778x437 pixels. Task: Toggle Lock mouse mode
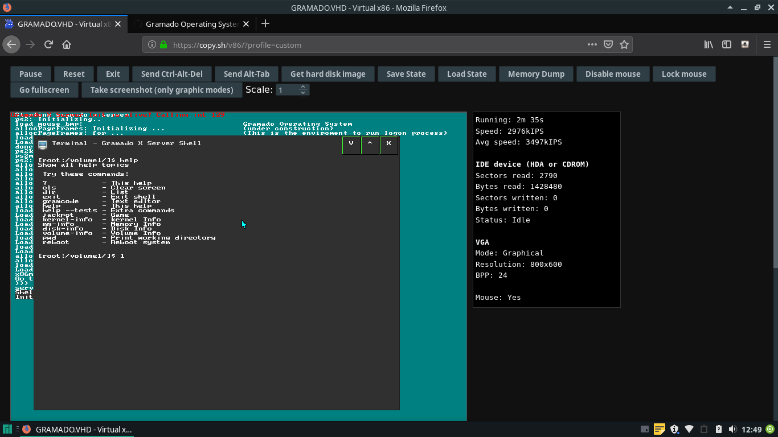coord(684,73)
